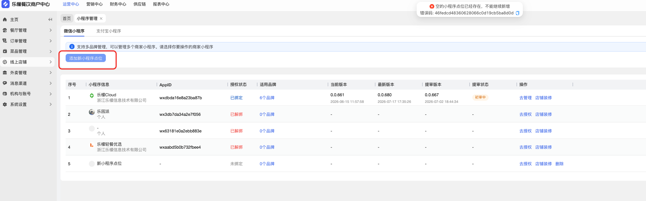
Task: Collapse the sidebar with the arrow icon
Action: click(x=50, y=20)
